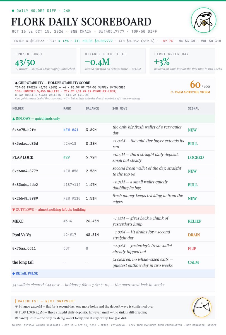Click the 26.45M balance cell

coord(92,221)
